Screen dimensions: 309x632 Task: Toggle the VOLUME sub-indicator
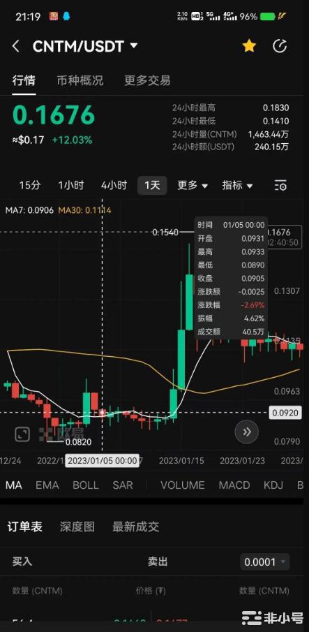click(x=183, y=485)
